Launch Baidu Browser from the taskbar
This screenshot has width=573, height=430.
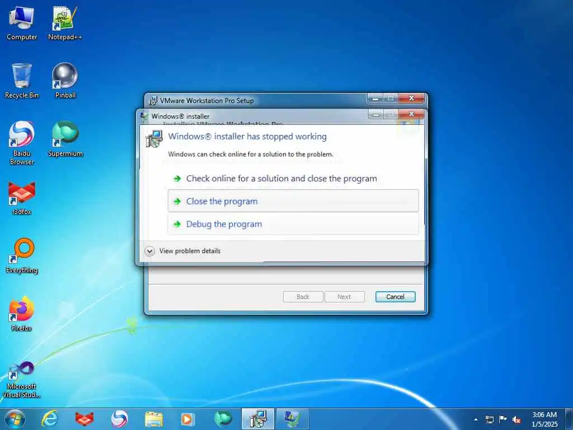click(119, 419)
